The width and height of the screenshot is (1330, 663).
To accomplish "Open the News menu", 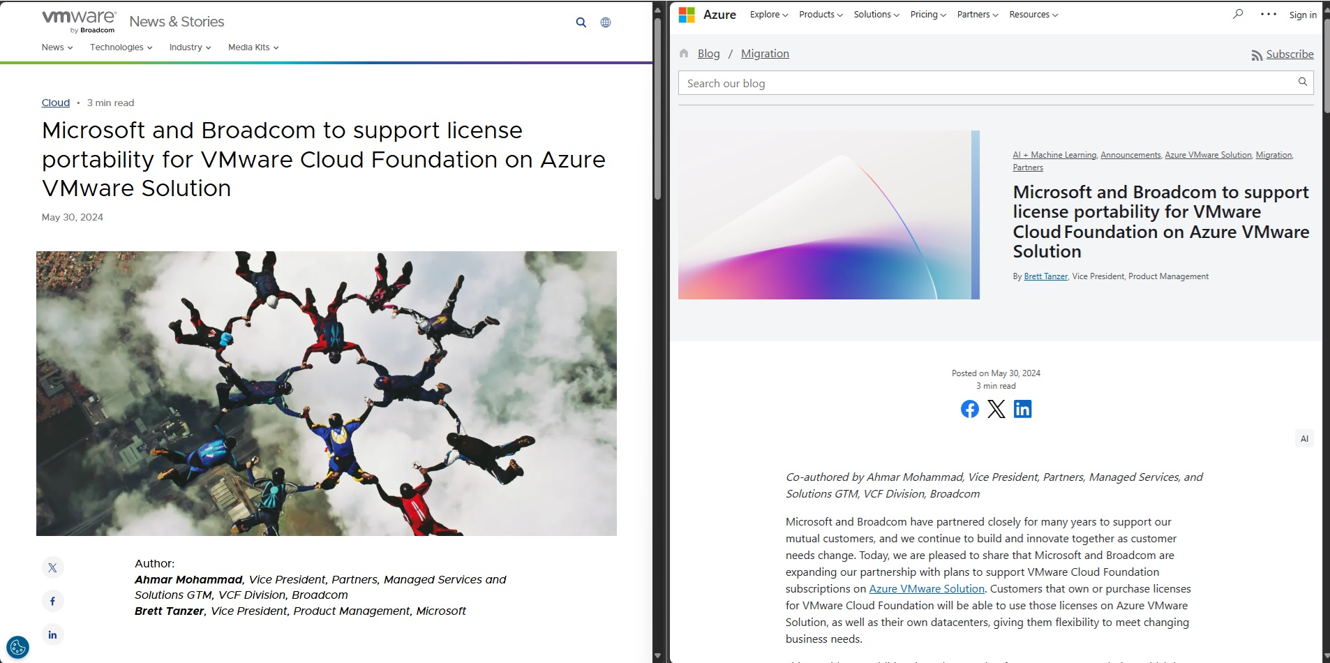I will pyautogui.click(x=56, y=47).
